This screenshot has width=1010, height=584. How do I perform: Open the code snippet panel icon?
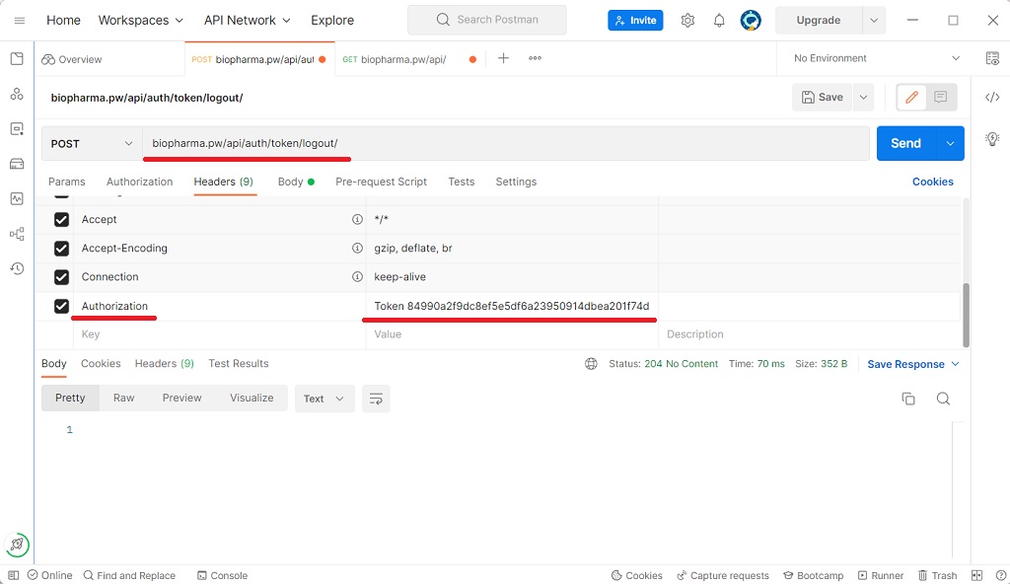coord(992,98)
